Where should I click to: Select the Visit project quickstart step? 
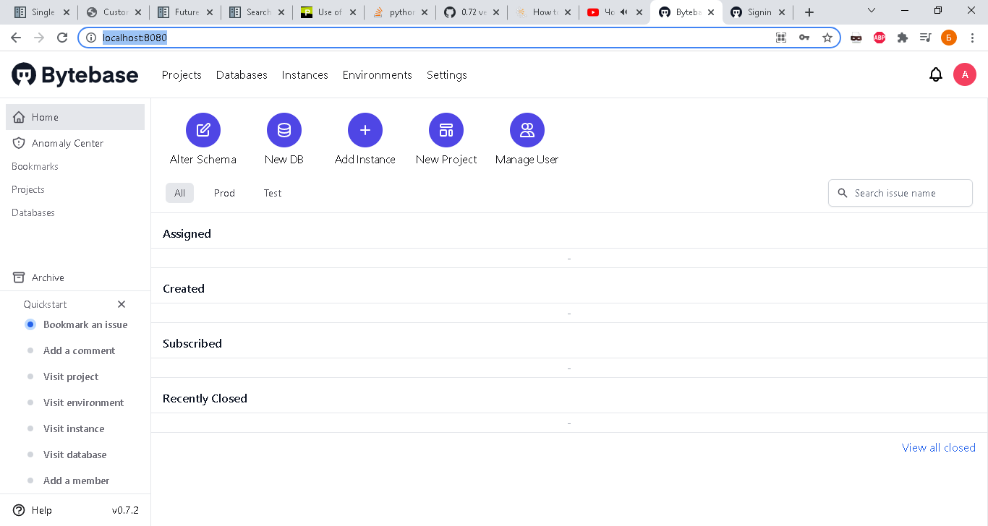click(71, 376)
